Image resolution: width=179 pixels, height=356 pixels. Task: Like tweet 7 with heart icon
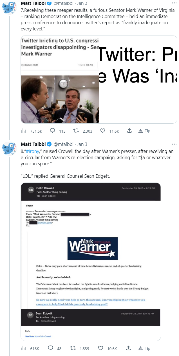(103, 131)
